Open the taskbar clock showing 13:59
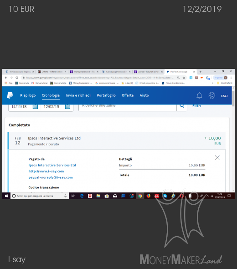Viewport: 237px width, 269px height. [x=220, y=196]
